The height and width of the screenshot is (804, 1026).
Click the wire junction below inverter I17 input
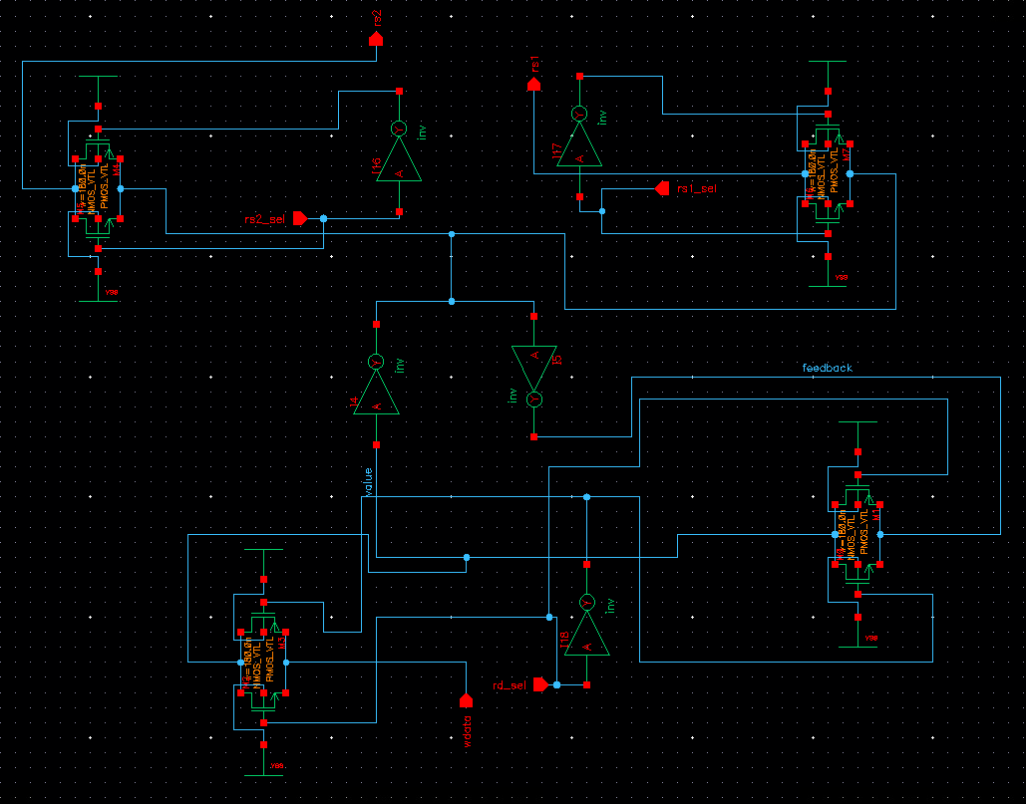click(602, 211)
